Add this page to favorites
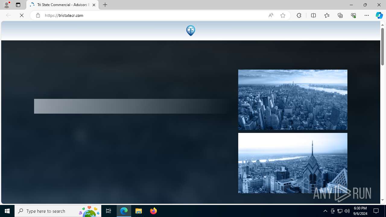386x217 pixels. click(283, 15)
